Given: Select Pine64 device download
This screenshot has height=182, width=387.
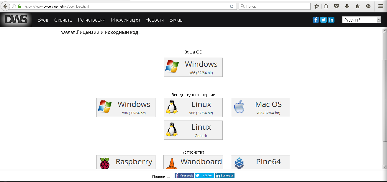Looking at the screenshot, I should pyautogui.click(x=260, y=162).
